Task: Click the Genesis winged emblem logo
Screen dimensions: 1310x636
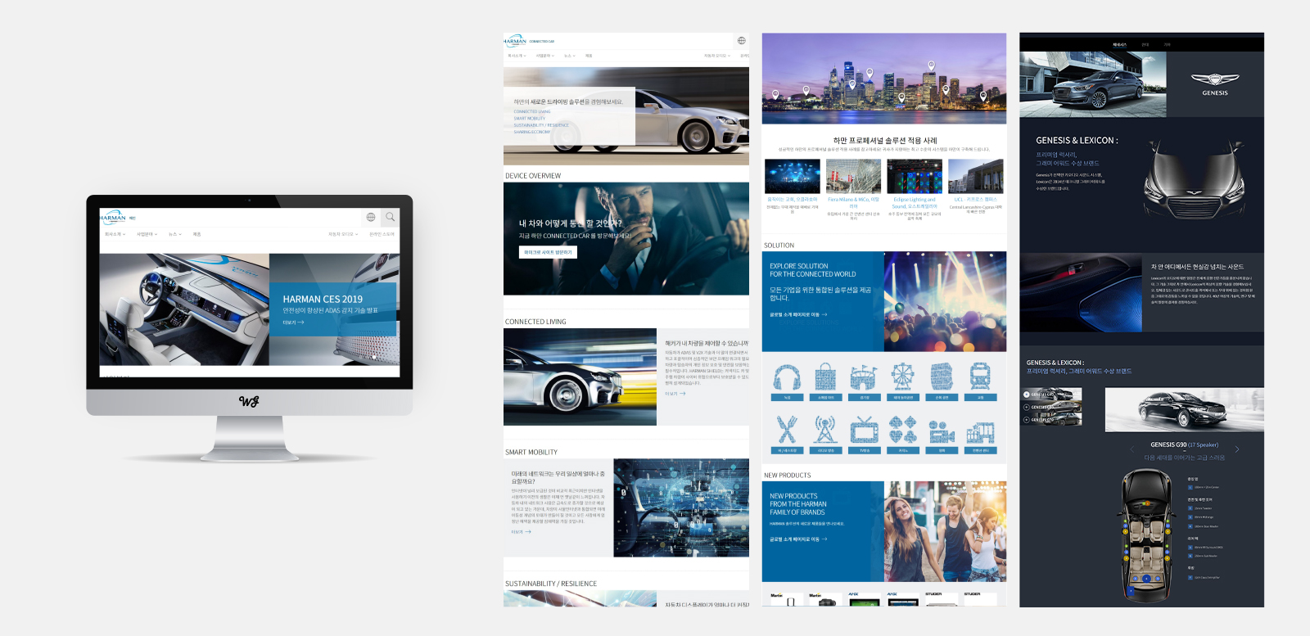Action: (1215, 79)
